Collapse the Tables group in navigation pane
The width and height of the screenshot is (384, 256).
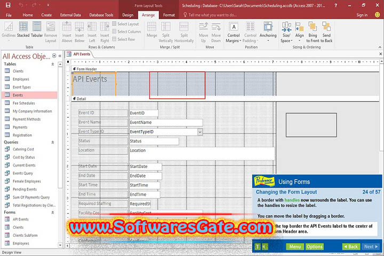coord(52,64)
